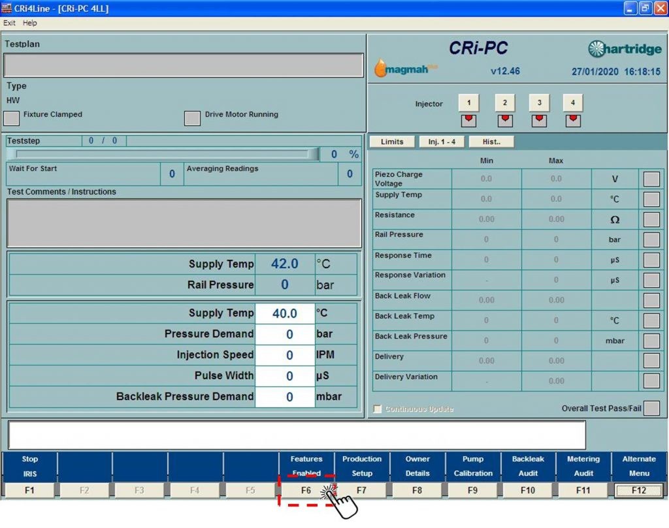
Task: Toggle the Back Leak Flow pass/fail box
Action: tap(651, 300)
